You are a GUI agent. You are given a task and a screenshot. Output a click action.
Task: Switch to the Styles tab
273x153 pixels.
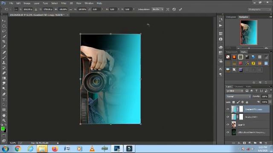[x=244, y=52]
